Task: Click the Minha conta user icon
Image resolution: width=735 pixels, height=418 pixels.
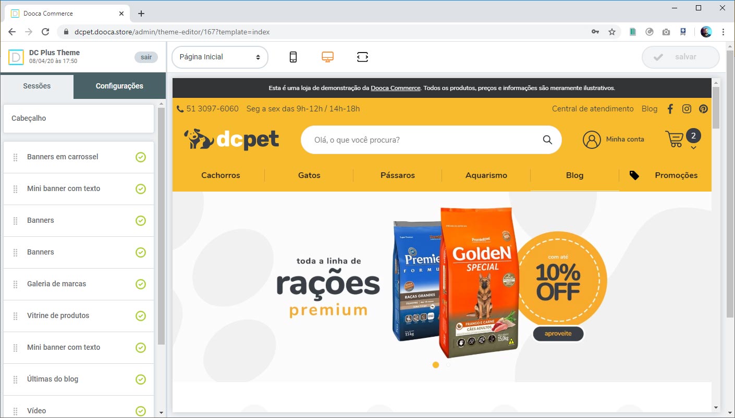Action: coord(592,140)
